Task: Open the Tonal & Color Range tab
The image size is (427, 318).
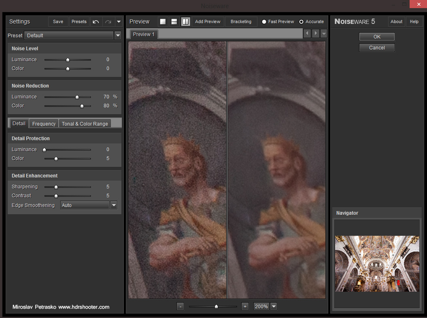Action: (85, 124)
